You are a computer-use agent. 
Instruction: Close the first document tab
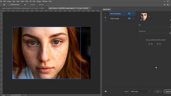tap(46, 8)
